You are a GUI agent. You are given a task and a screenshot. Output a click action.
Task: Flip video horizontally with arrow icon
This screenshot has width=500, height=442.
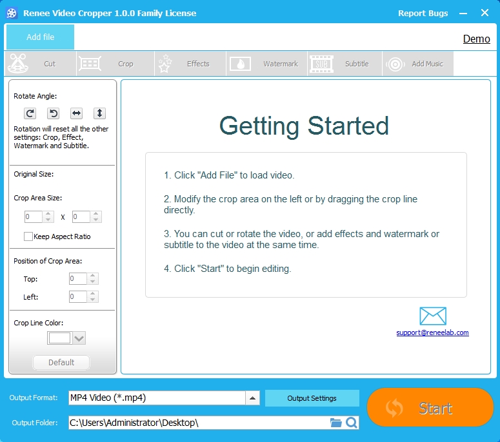coord(76,113)
